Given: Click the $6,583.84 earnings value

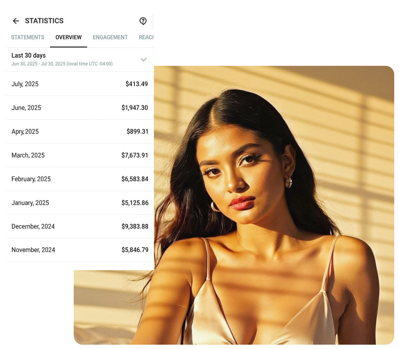Looking at the screenshot, I should tap(135, 179).
